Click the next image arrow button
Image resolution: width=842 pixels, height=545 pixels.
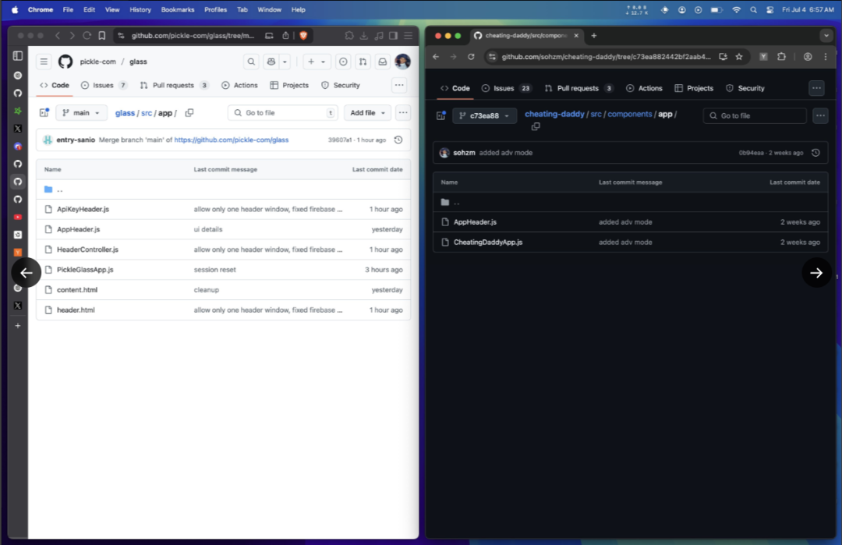click(816, 273)
